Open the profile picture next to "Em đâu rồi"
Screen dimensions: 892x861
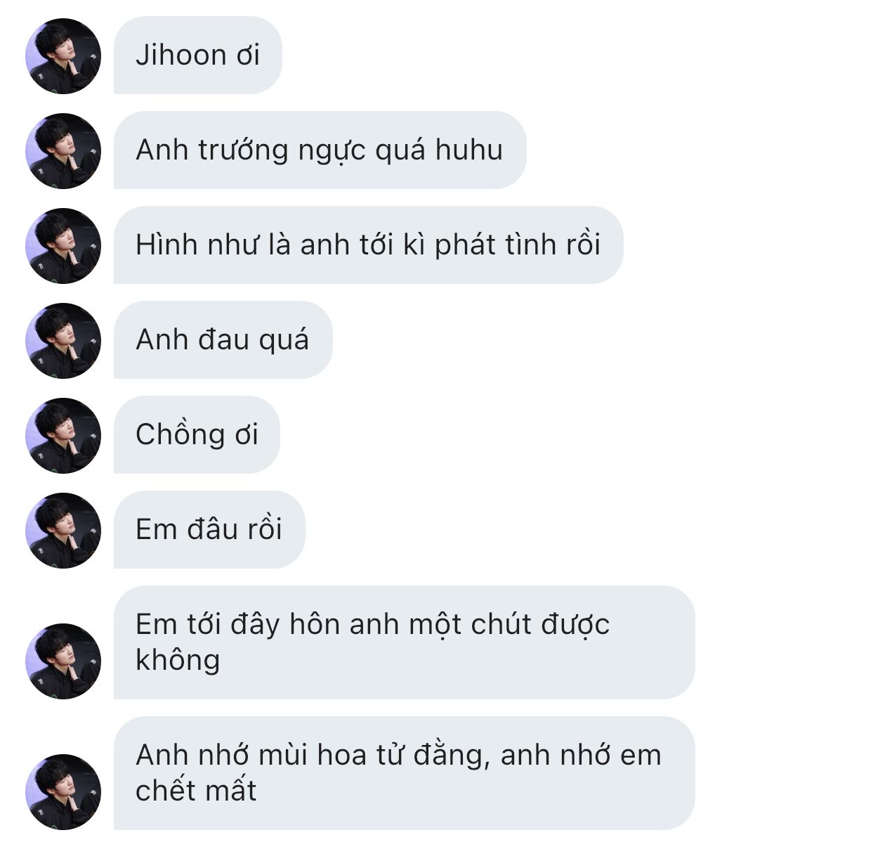(x=63, y=531)
